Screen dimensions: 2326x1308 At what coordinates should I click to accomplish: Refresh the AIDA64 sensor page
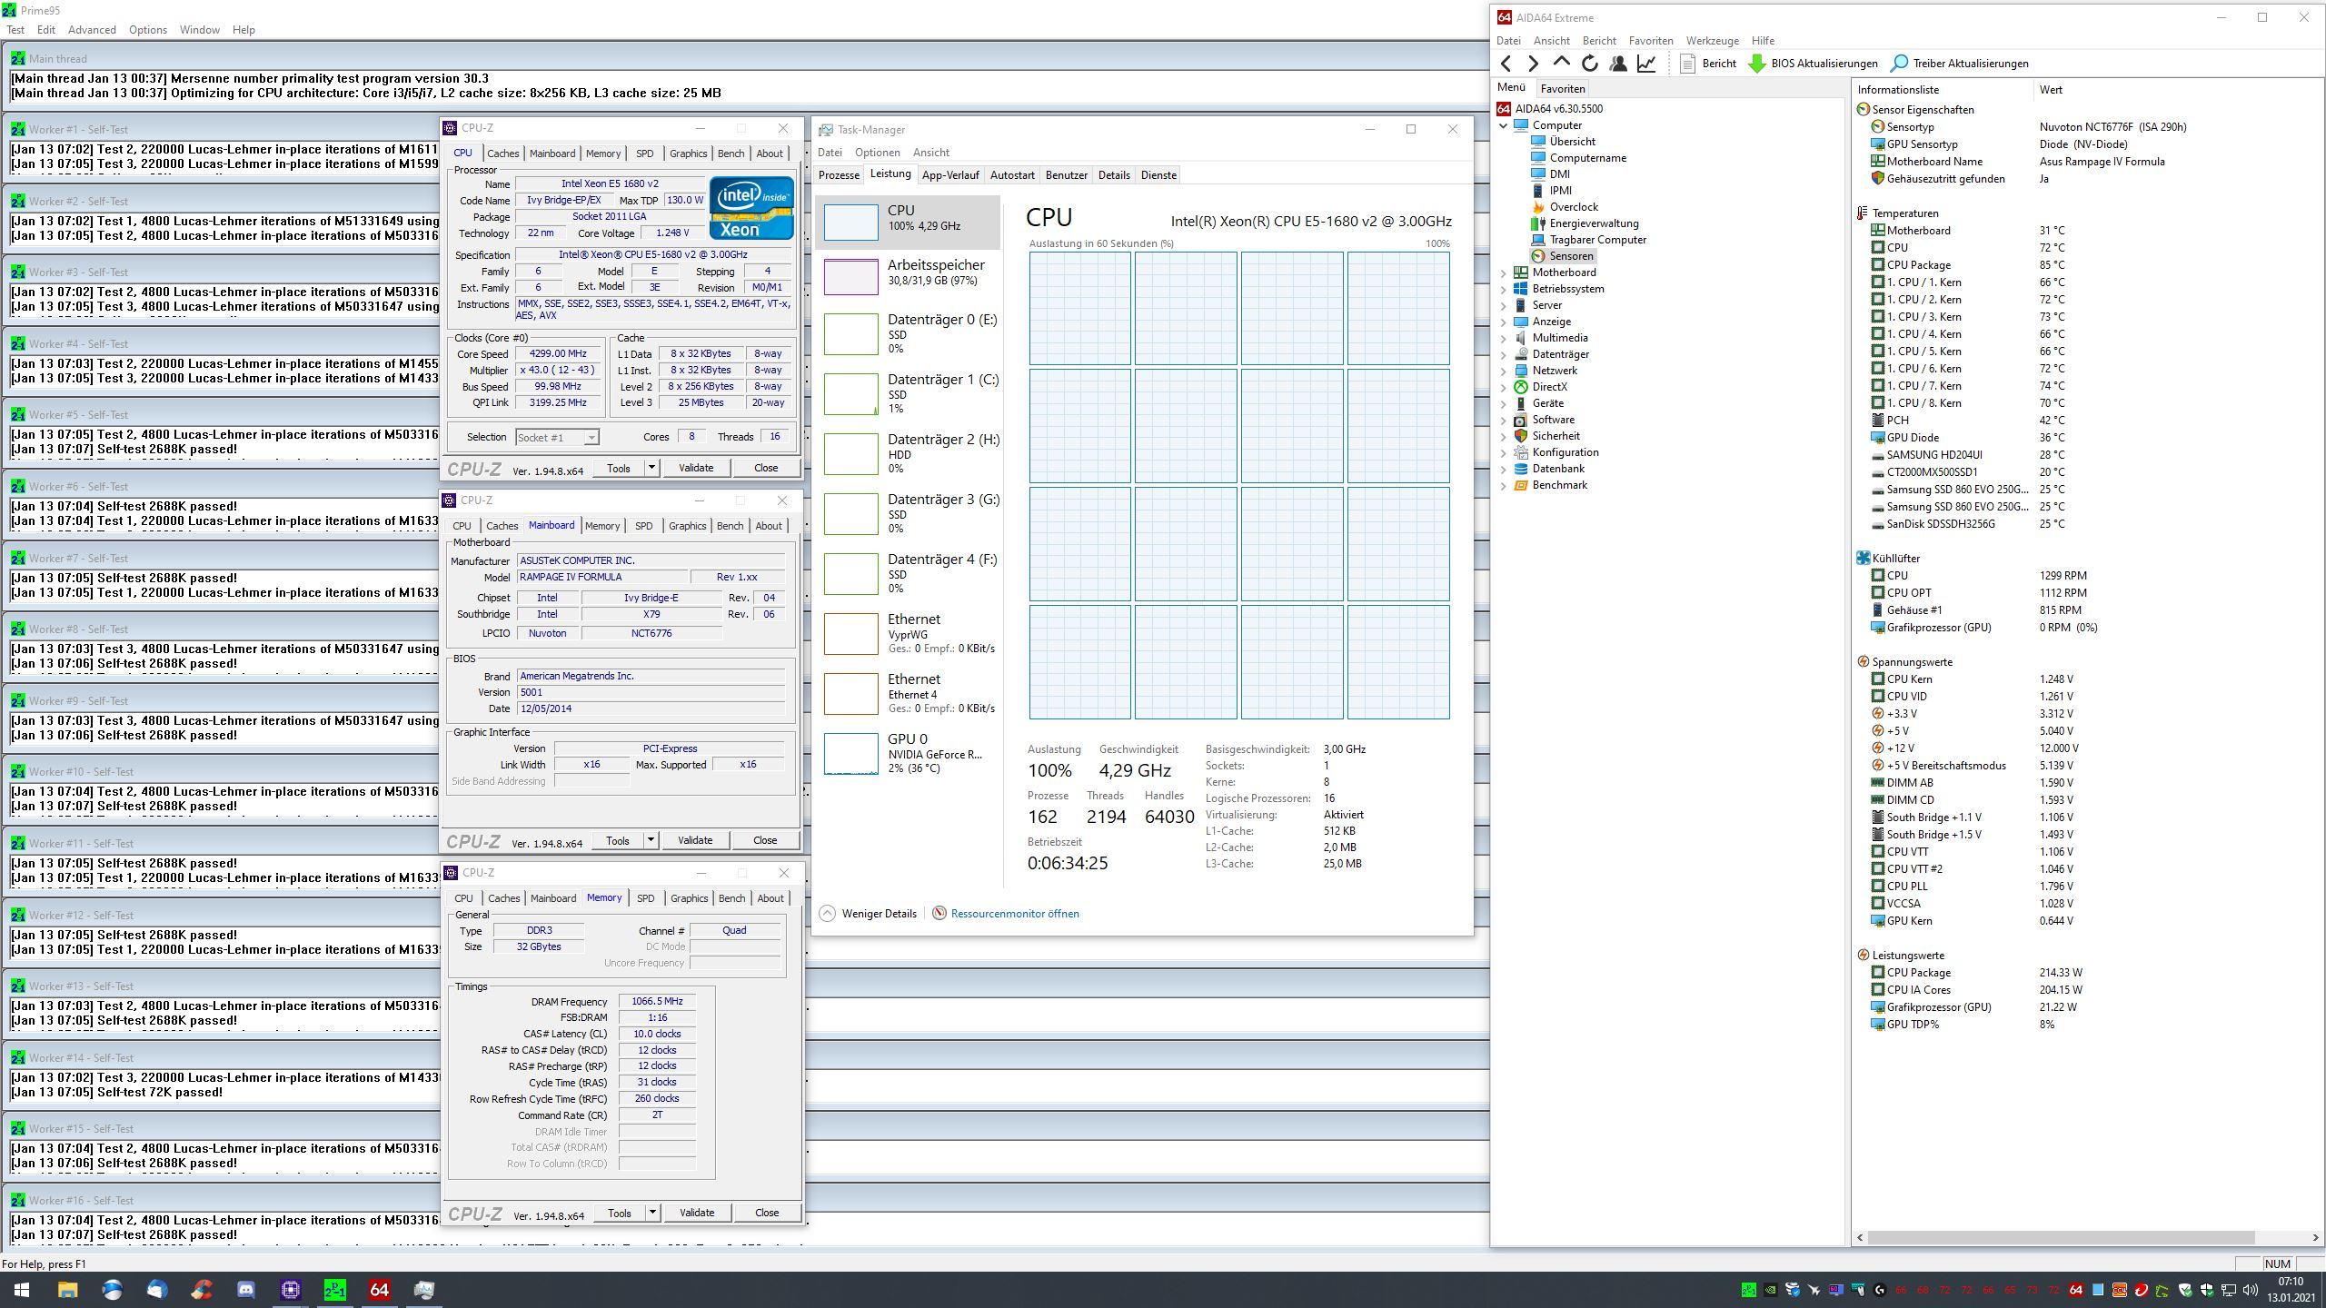pos(1589,63)
